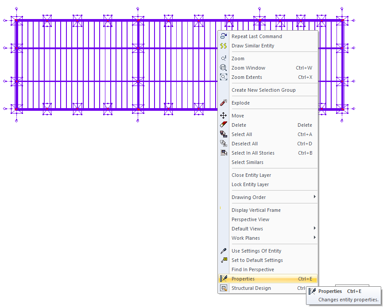
Task: Click the Select All icon
Action: pos(224,134)
